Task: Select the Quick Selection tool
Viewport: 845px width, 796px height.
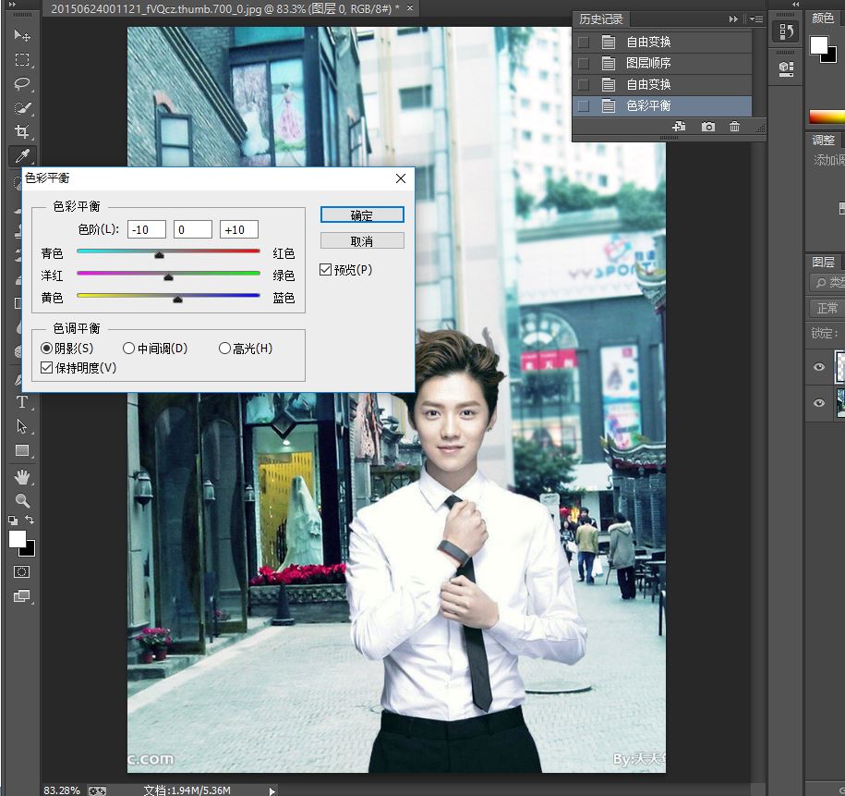Action: (22, 108)
